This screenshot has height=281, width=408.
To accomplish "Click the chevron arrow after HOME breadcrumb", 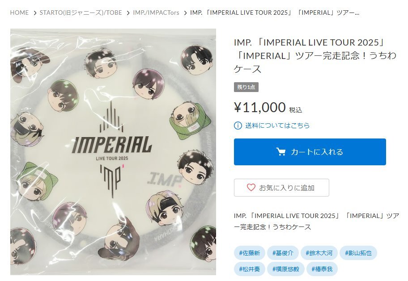I will click(x=35, y=13).
